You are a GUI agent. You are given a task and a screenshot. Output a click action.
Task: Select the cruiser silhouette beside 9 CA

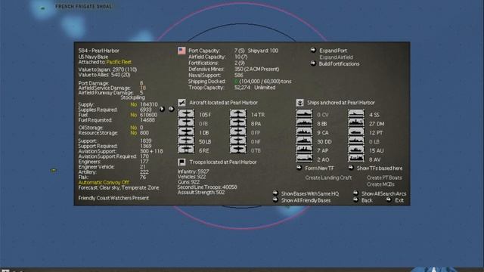(304, 132)
